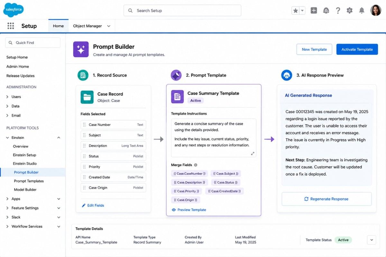Click the Priority field drag handle

click(x=84, y=167)
